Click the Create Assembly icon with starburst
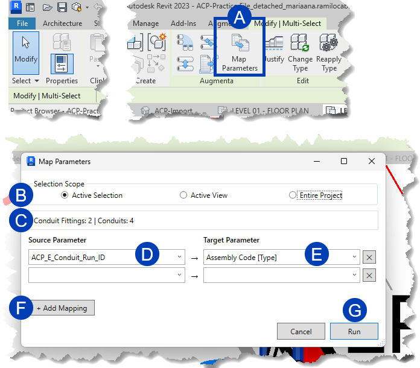Screen dimensions: 420x368 click(157, 42)
